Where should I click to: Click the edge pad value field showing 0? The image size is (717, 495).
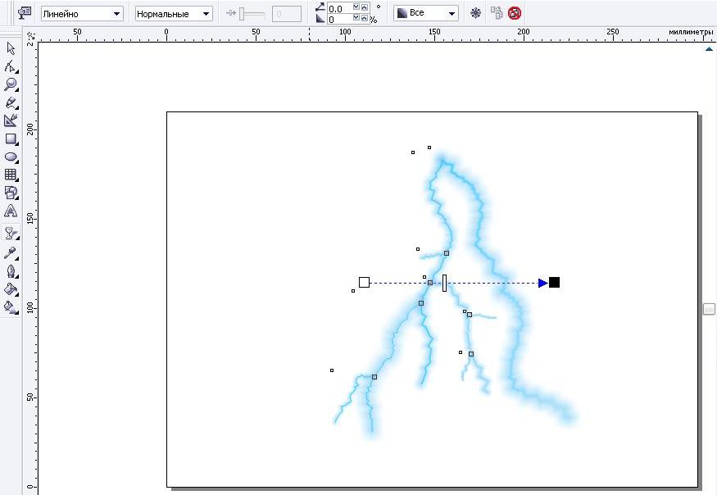(340, 19)
